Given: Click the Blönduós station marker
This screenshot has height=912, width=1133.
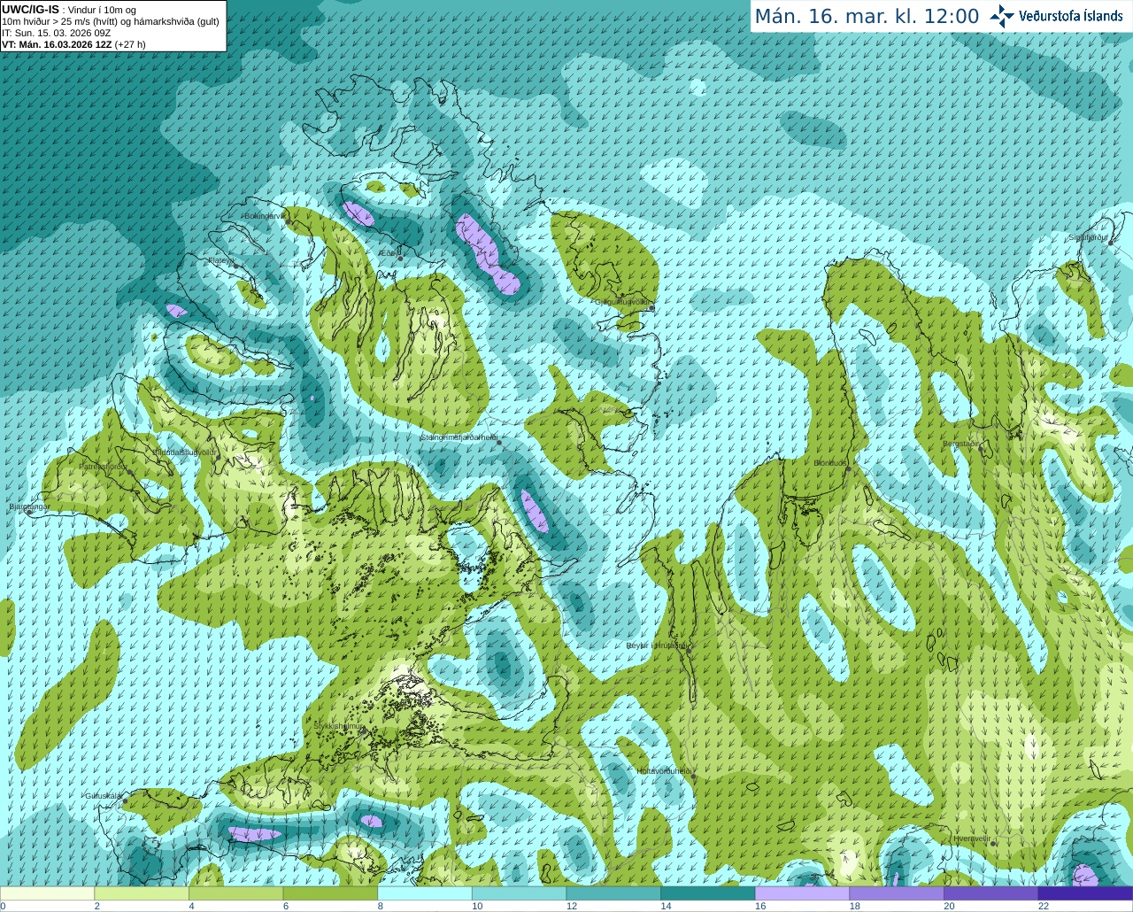Looking at the screenshot, I should [x=848, y=468].
